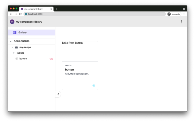The width and height of the screenshot is (195, 122).
Task: Select the my-component-library browser tab
Action: tap(35, 9)
